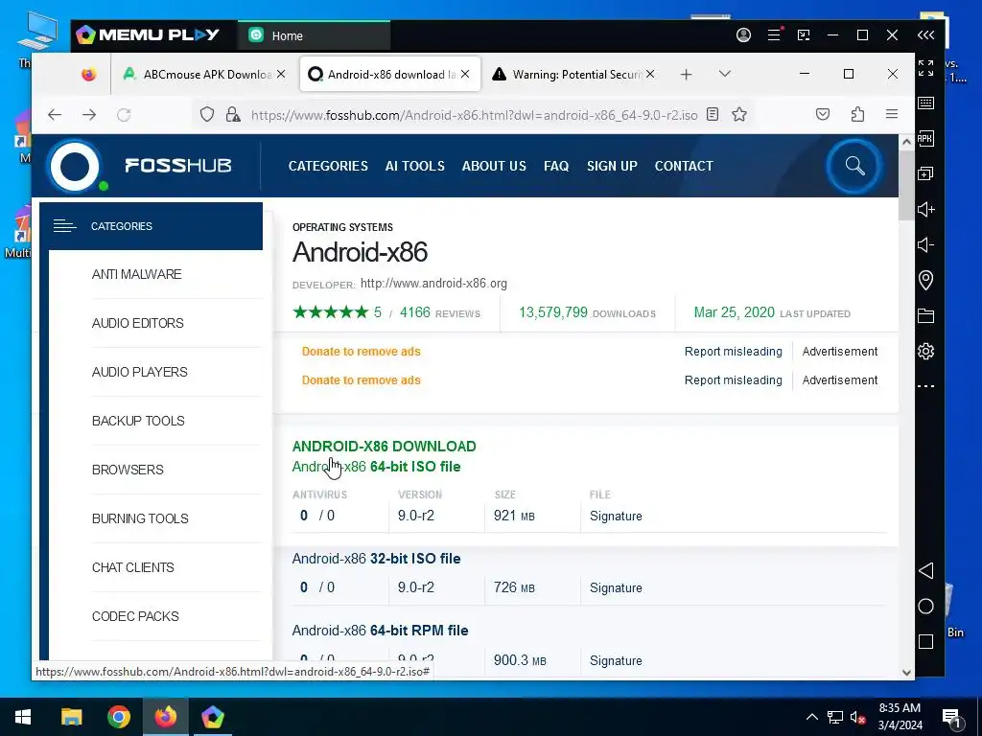Open the MEmu account profile icon

click(x=743, y=35)
